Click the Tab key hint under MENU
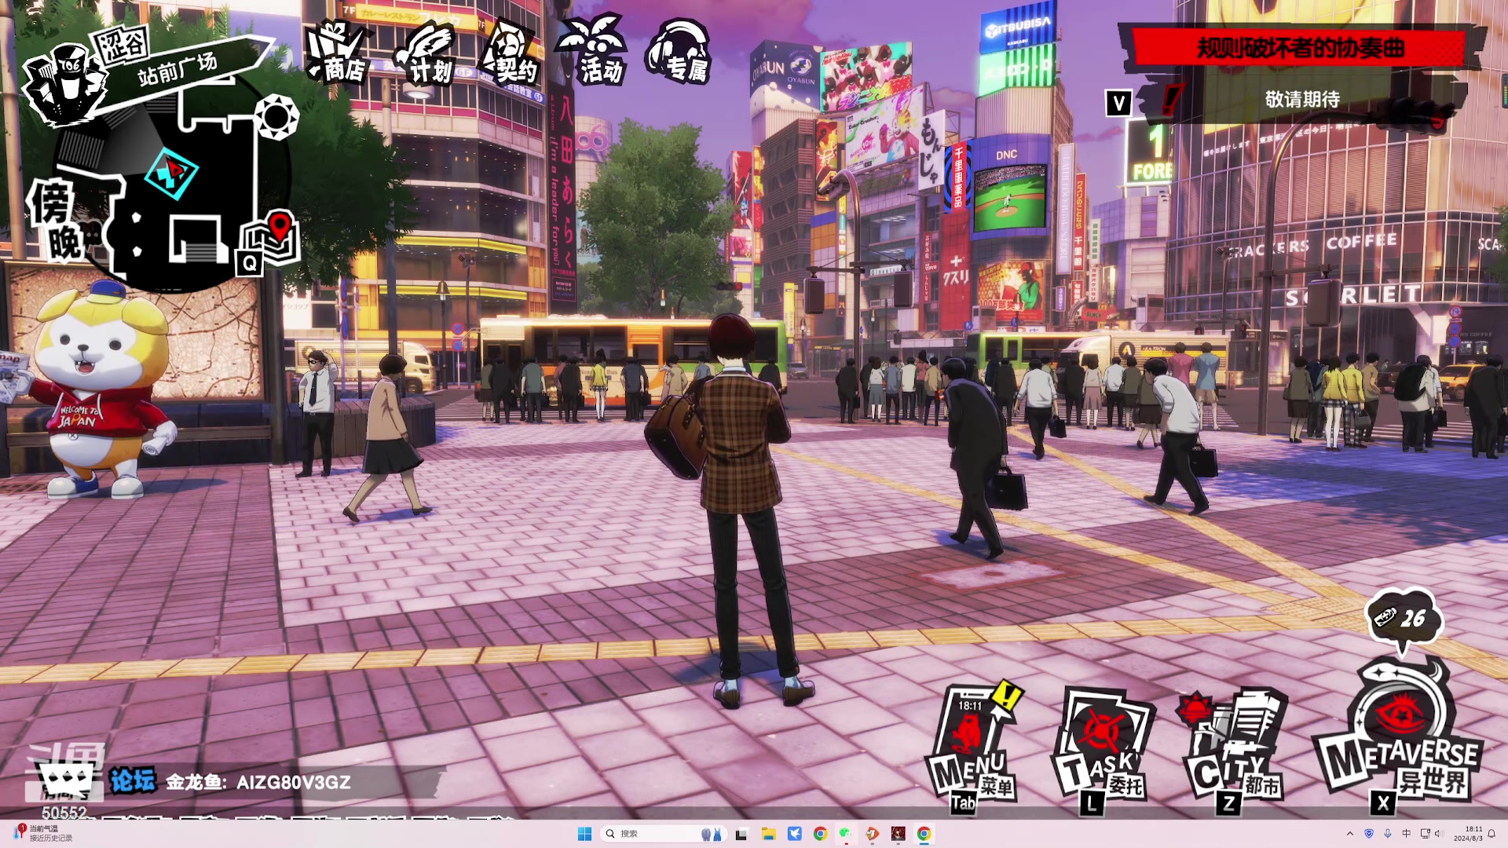1508x848 pixels. pyautogui.click(x=964, y=803)
